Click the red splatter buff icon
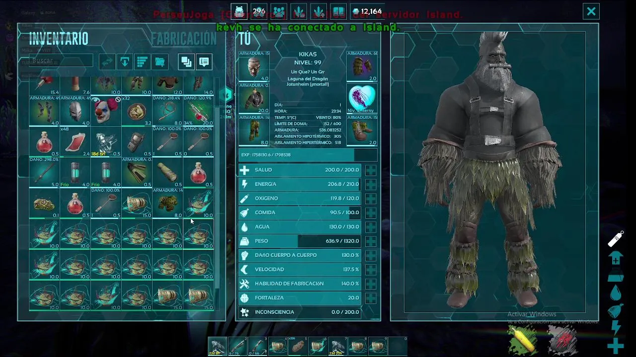The height and width of the screenshot is (357, 636). [563, 339]
